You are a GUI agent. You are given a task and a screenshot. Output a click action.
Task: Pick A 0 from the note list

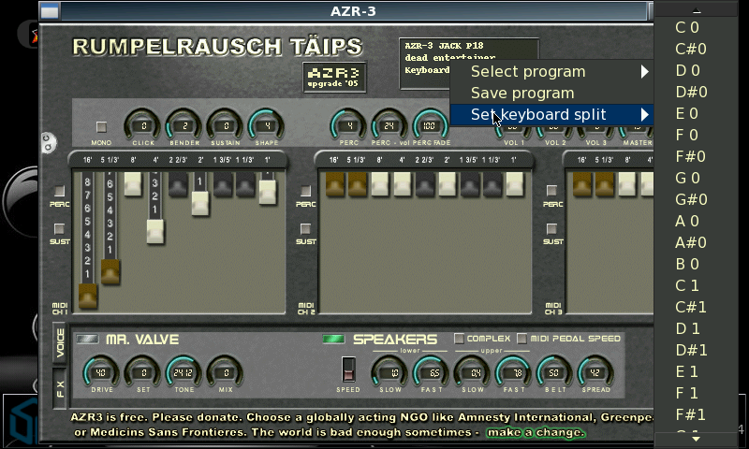tap(696, 221)
